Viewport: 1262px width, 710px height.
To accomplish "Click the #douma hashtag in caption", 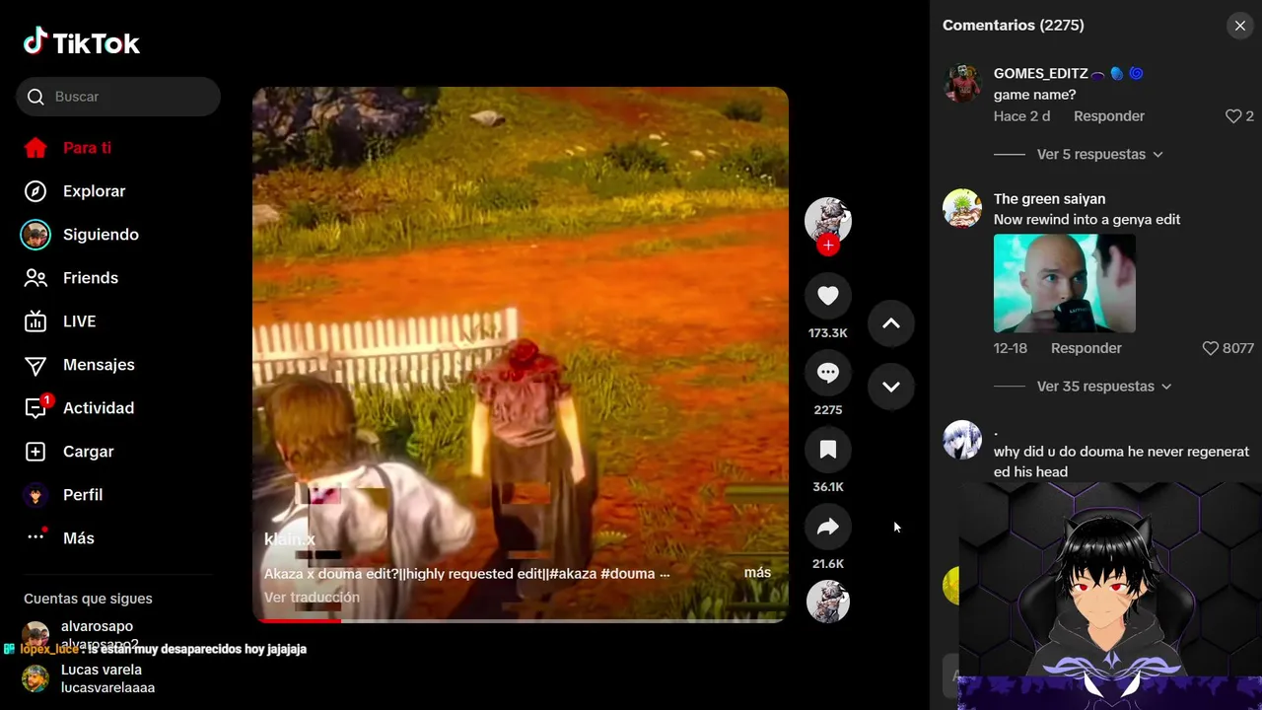I will coord(628,574).
